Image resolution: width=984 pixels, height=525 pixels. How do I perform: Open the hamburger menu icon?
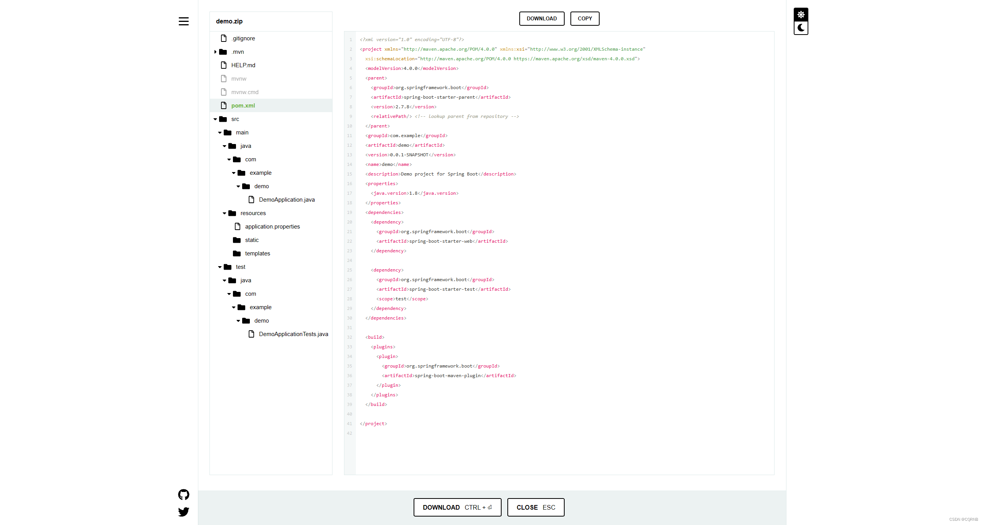click(183, 21)
